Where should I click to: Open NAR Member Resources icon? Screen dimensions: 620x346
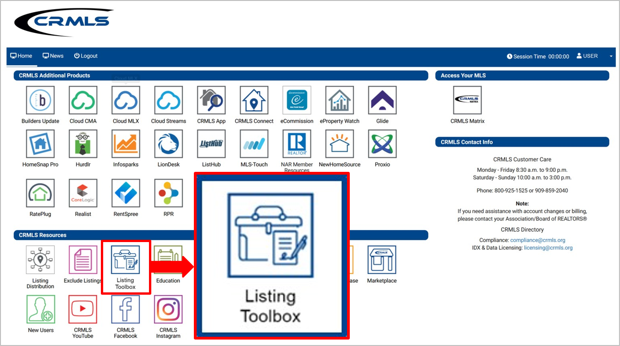(x=297, y=144)
